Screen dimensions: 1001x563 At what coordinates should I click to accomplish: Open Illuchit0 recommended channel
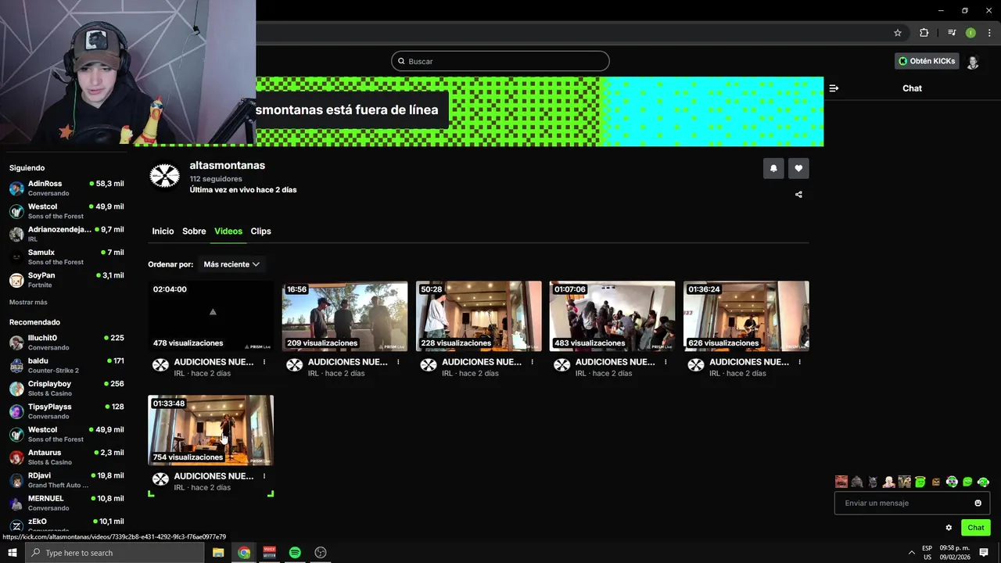[66, 342]
